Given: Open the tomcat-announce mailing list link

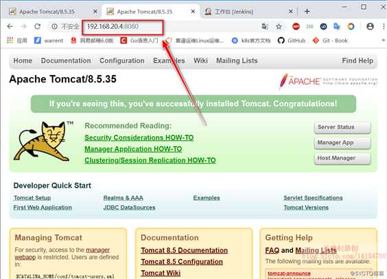Looking at the screenshot, I should [x=289, y=274].
